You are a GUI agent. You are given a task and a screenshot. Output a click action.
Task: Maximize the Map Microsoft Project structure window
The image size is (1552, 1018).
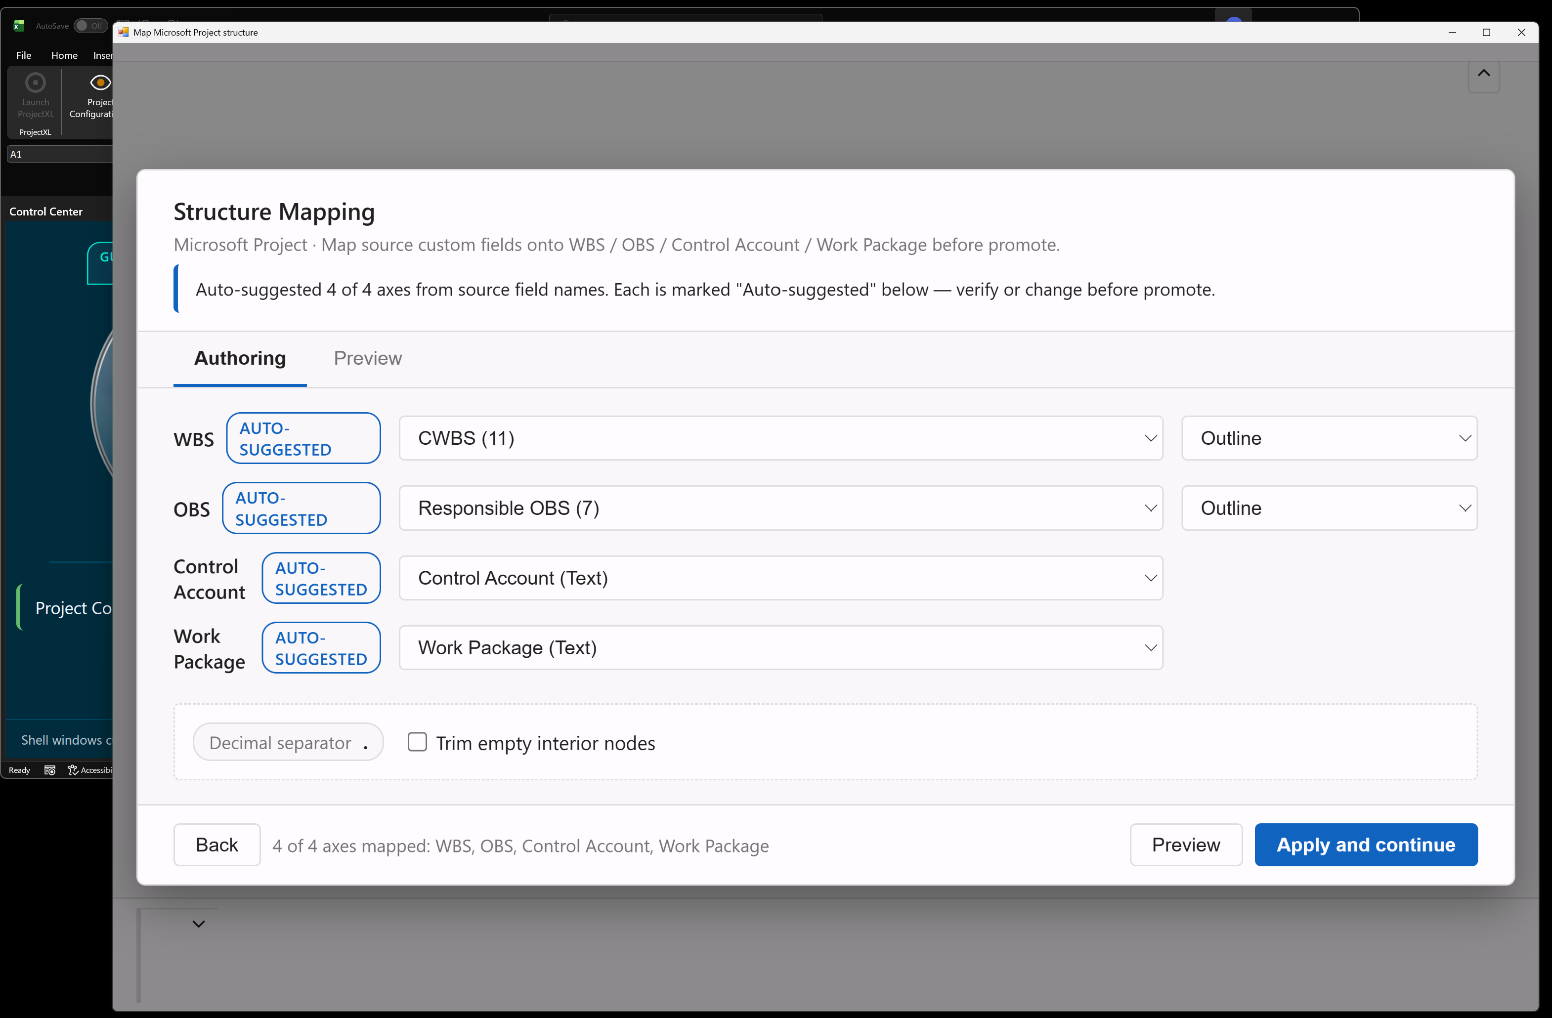(1487, 33)
